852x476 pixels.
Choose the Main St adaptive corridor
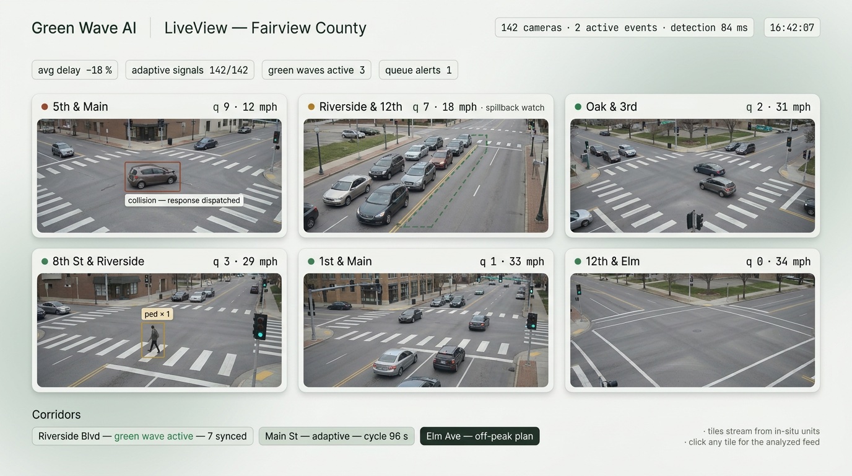(336, 436)
